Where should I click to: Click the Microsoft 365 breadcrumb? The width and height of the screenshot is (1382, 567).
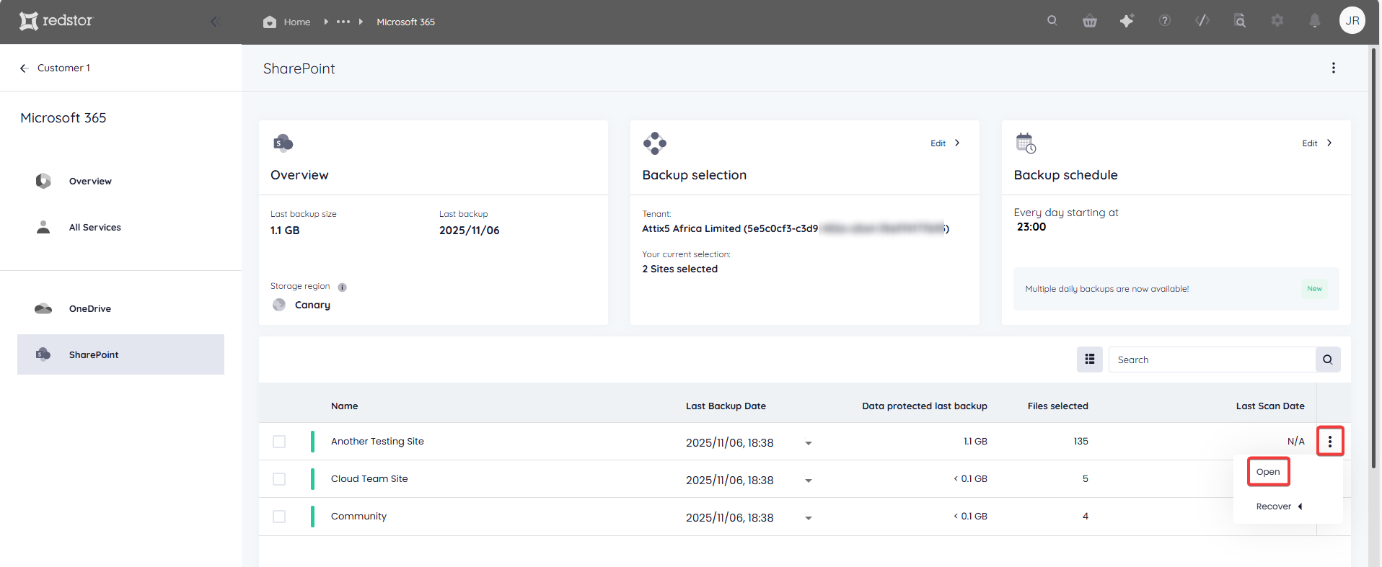pos(405,22)
